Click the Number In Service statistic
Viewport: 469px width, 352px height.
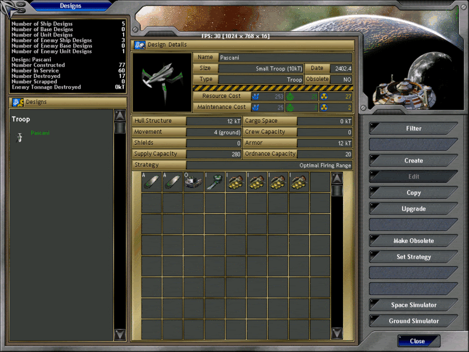click(x=68, y=70)
